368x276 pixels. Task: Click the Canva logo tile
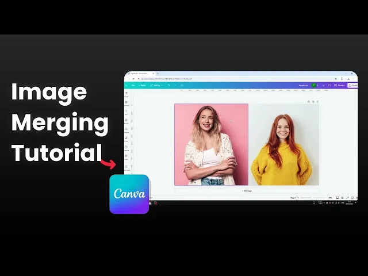tap(129, 194)
